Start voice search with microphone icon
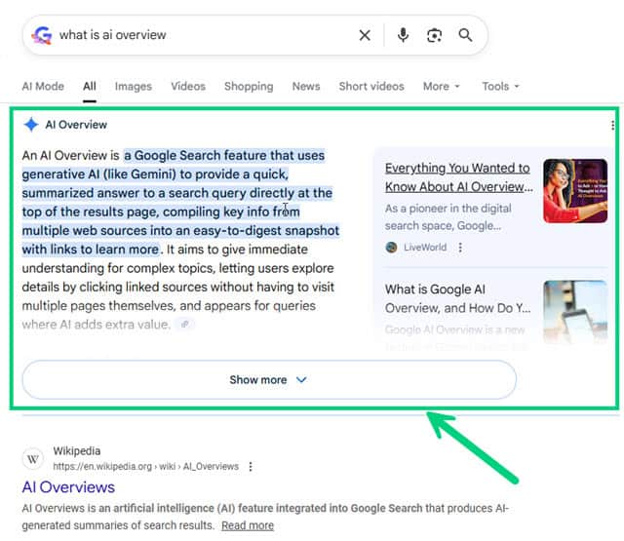The image size is (624, 541). (x=403, y=35)
